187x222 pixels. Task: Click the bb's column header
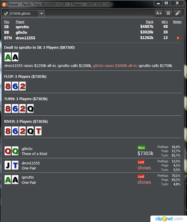pos(165,22)
